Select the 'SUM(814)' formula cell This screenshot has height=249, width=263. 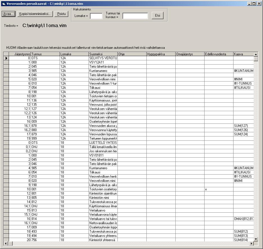click(243, 240)
